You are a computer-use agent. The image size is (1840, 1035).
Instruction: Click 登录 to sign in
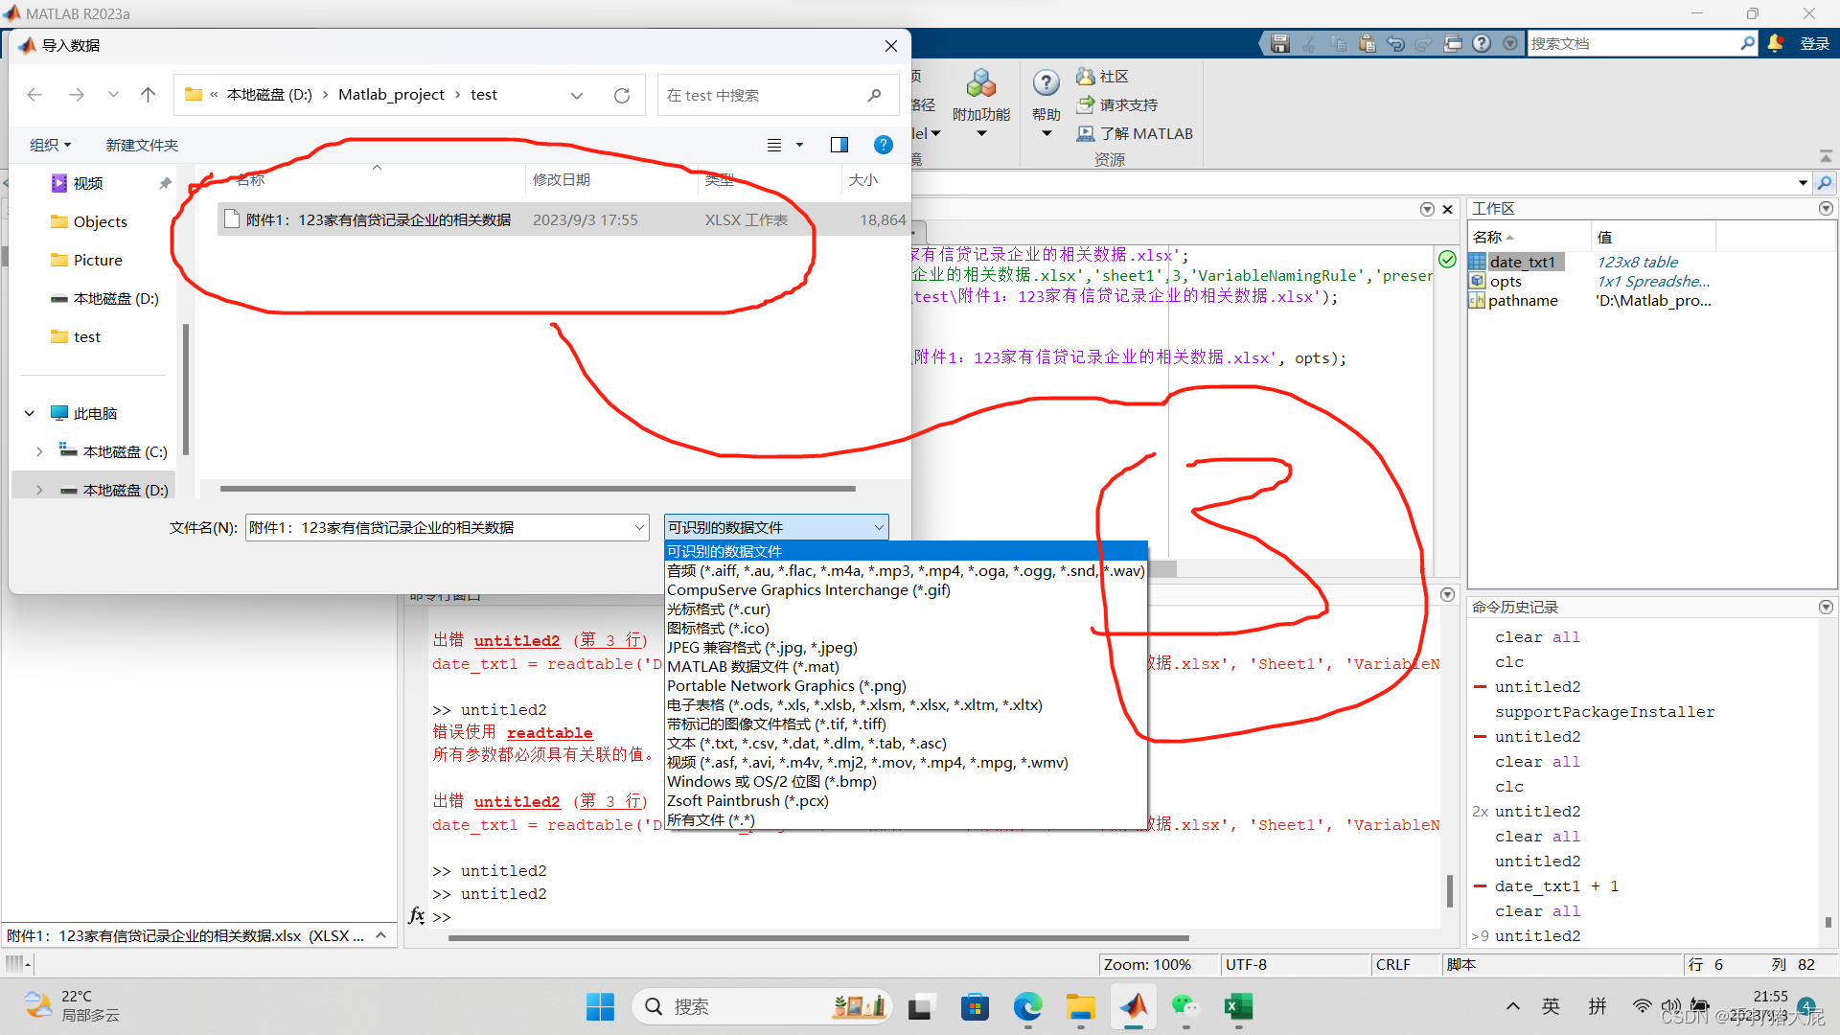click(1815, 43)
